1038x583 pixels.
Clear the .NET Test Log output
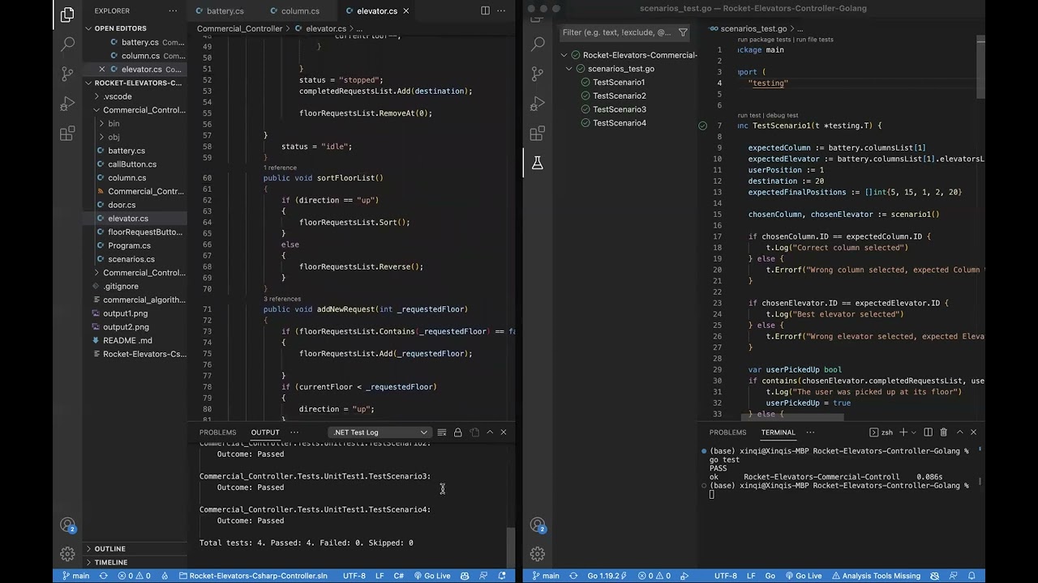pyautogui.click(x=441, y=432)
